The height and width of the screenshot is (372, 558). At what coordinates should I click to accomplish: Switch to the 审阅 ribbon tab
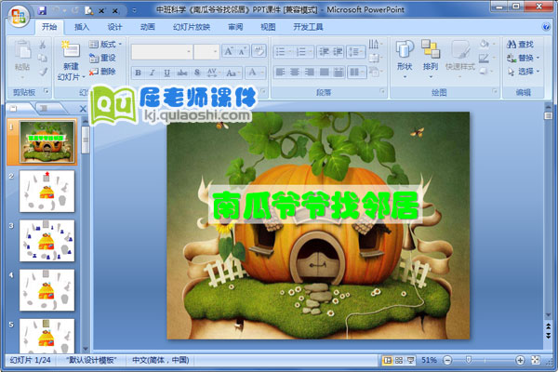click(x=235, y=27)
